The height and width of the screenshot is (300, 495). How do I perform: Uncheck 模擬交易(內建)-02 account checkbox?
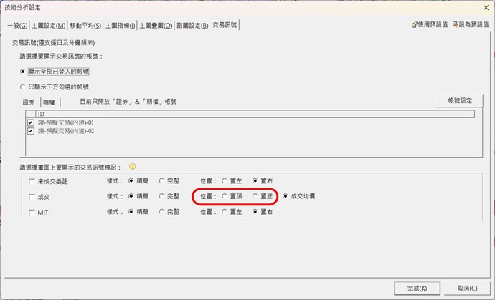click(31, 131)
